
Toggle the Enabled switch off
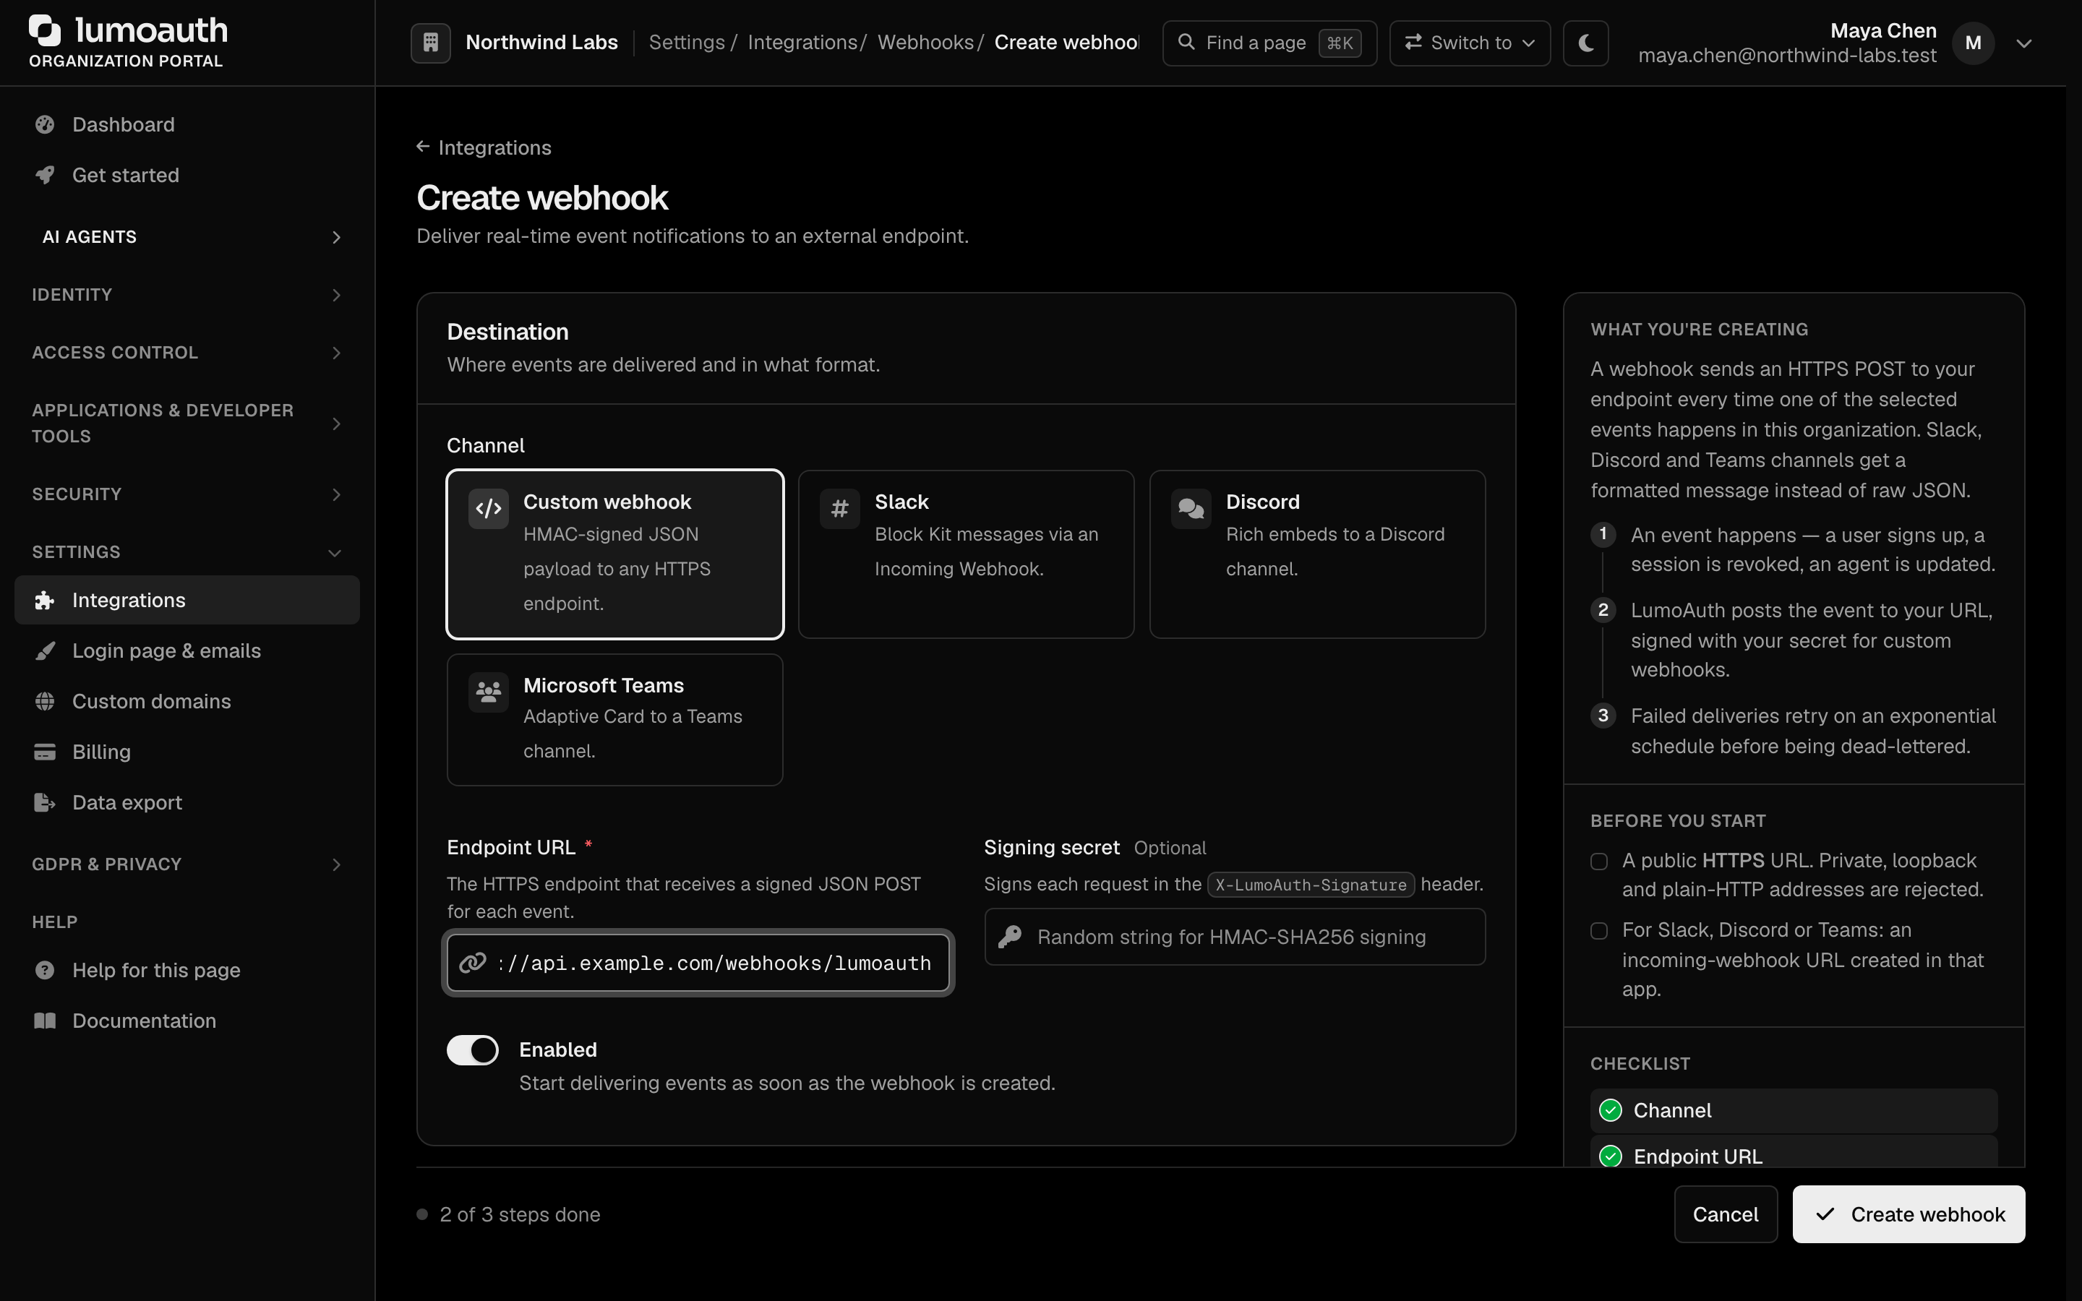coord(472,1049)
